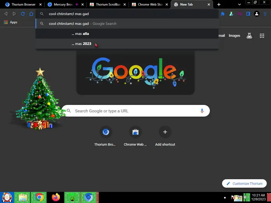Go to the Home page icon

click(31, 14)
